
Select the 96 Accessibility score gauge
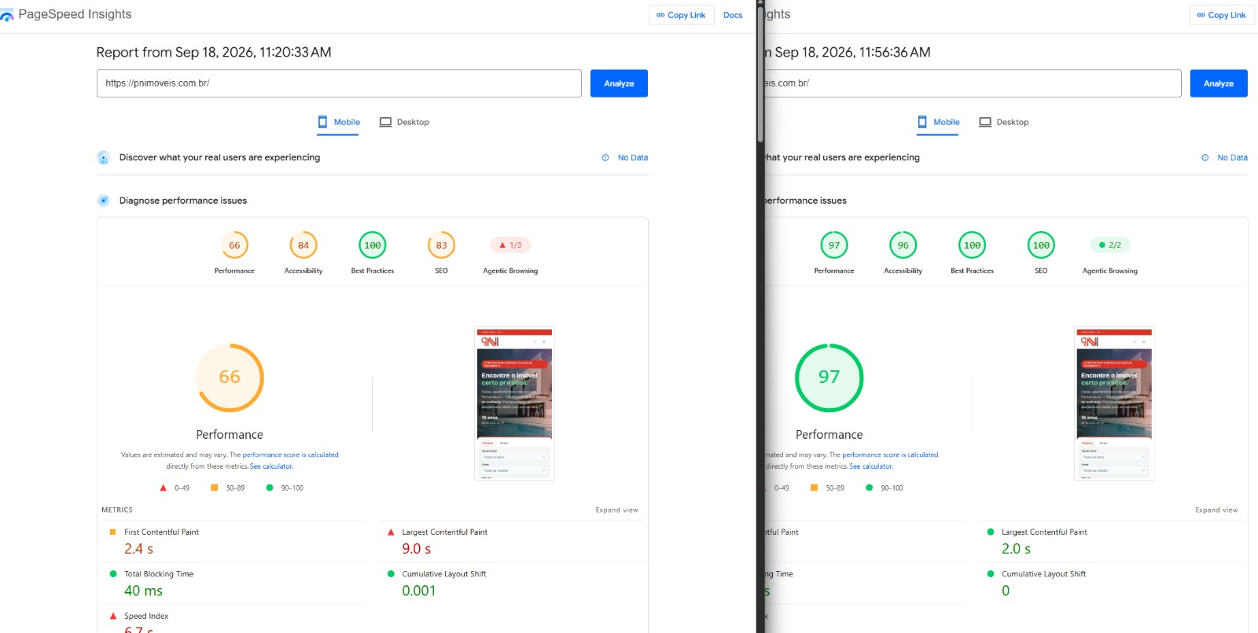tap(903, 245)
